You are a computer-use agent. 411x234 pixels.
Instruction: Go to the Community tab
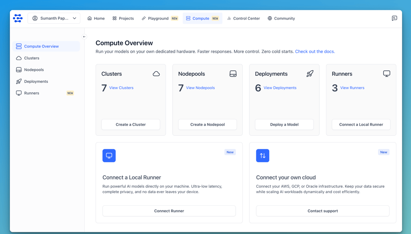pyautogui.click(x=281, y=18)
